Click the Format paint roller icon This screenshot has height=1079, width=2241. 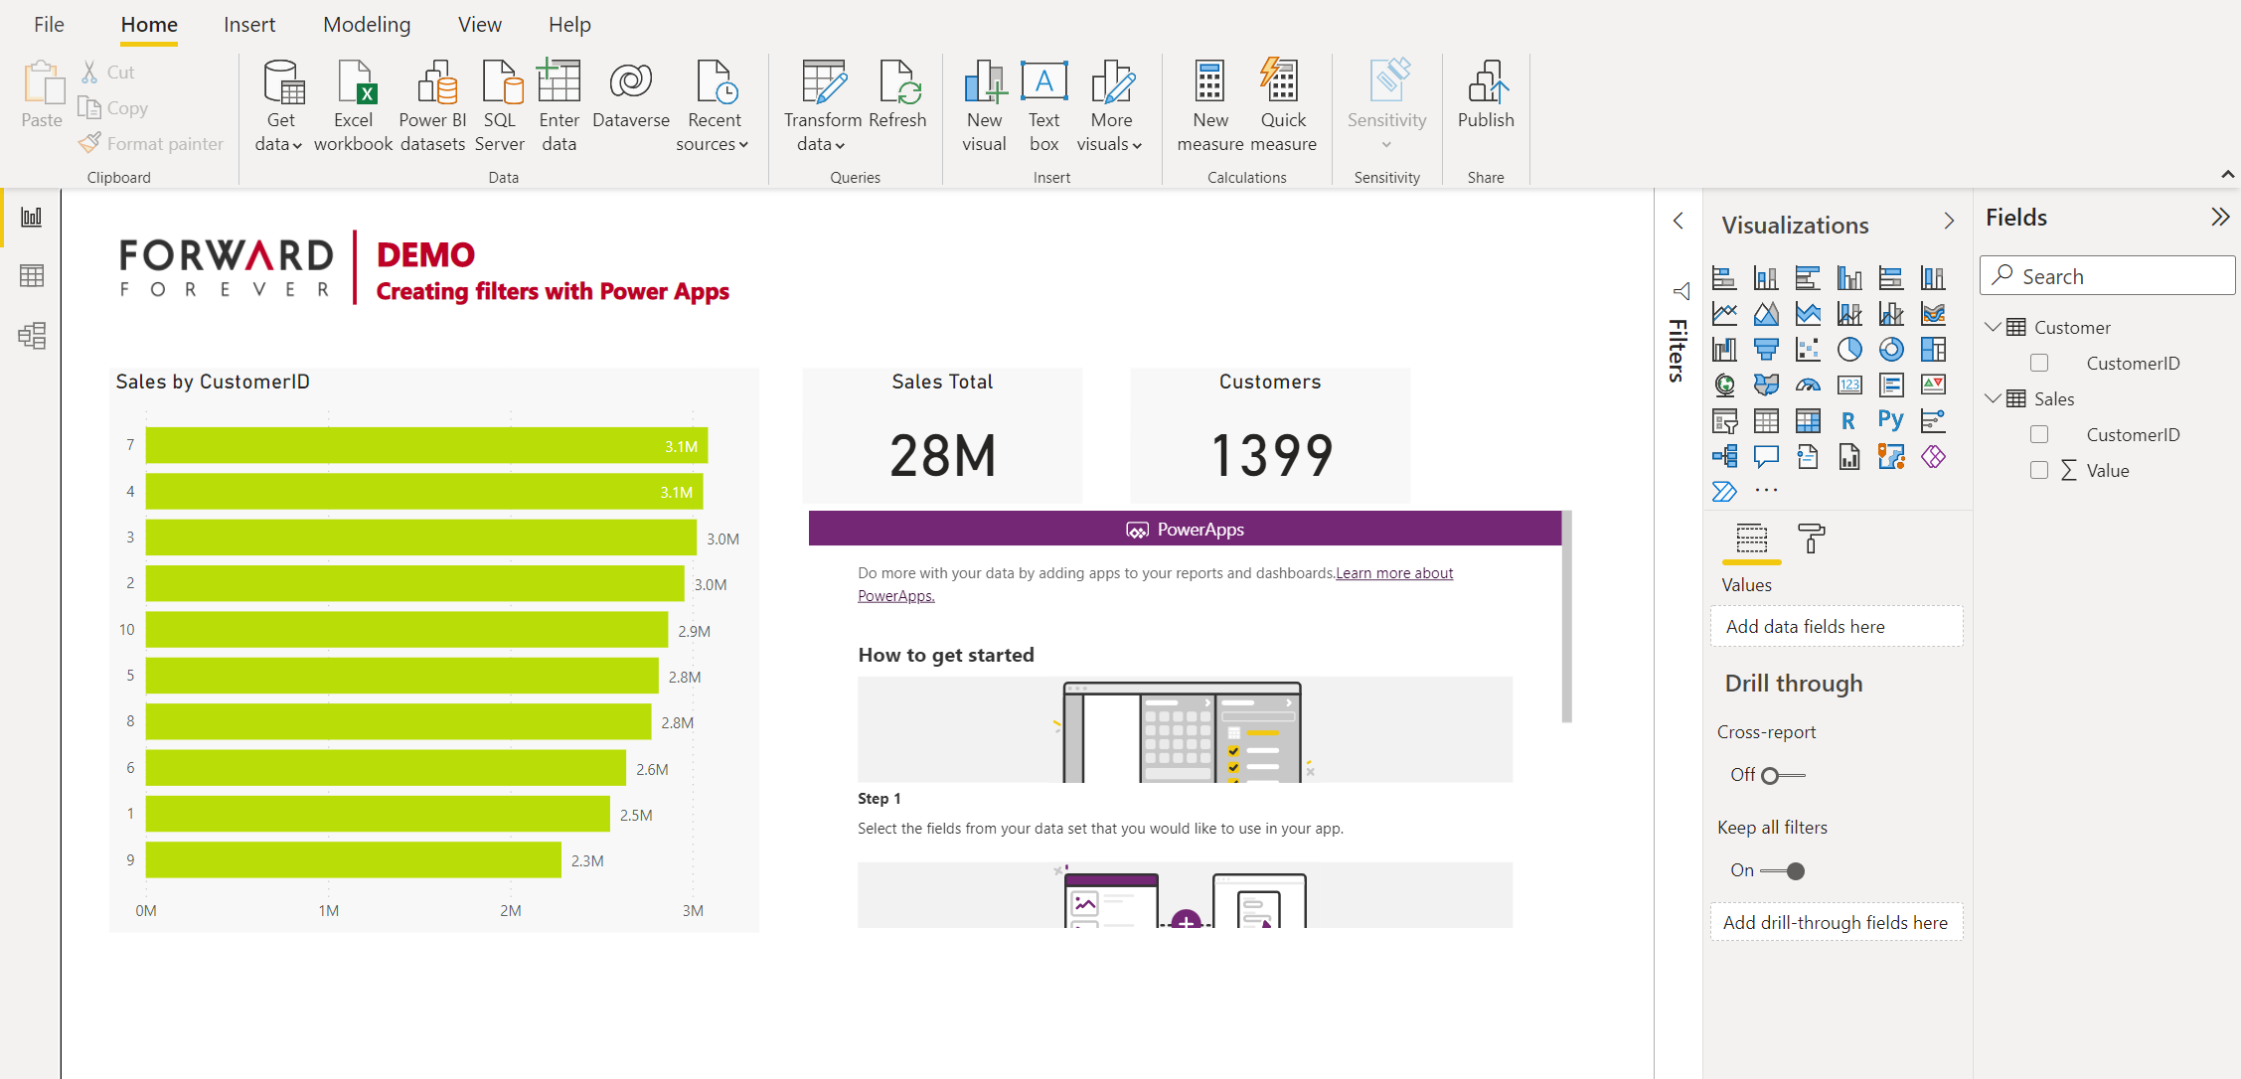[1811, 539]
